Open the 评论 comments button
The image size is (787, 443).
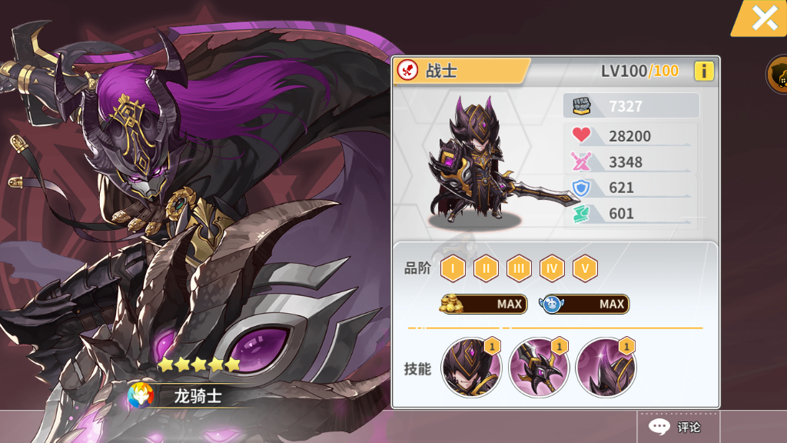(678, 427)
